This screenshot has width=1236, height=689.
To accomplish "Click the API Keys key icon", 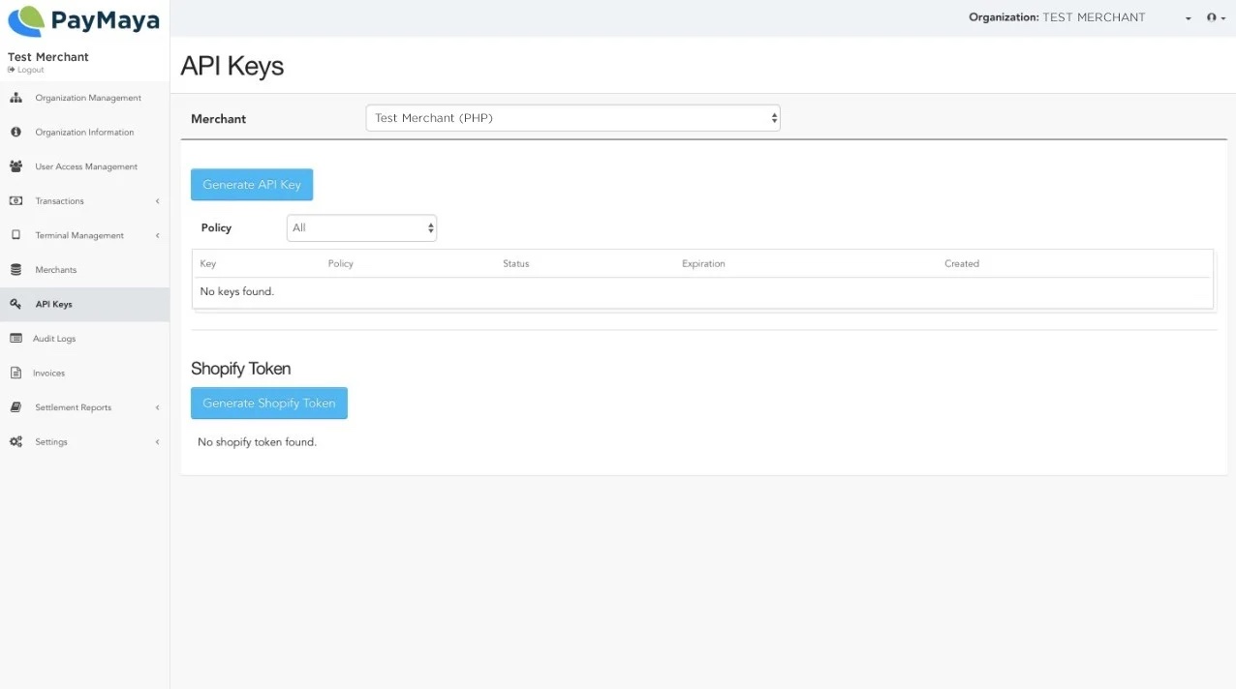I will (x=15, y=304).
